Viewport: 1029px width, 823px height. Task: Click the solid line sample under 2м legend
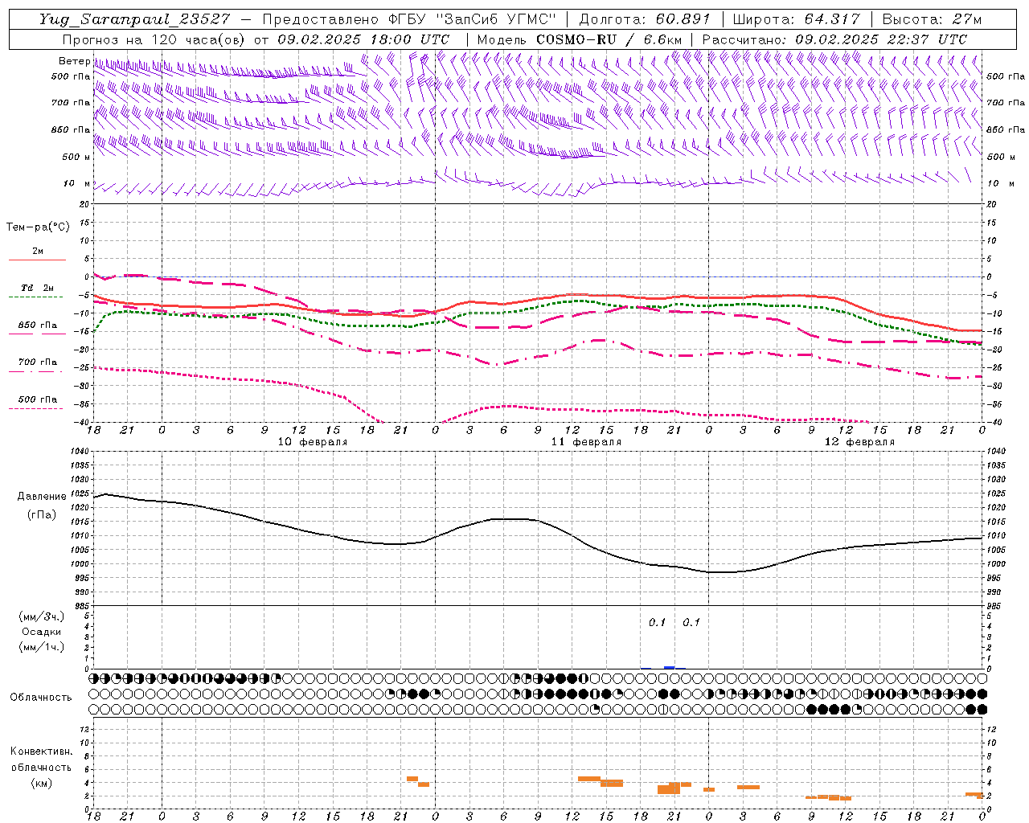[37, 260]
